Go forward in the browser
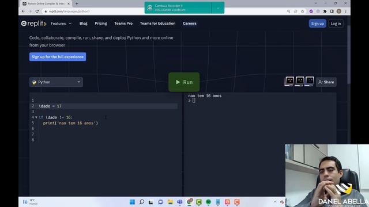The height and width of the screenshot is (207, 369). click(30, 11)
